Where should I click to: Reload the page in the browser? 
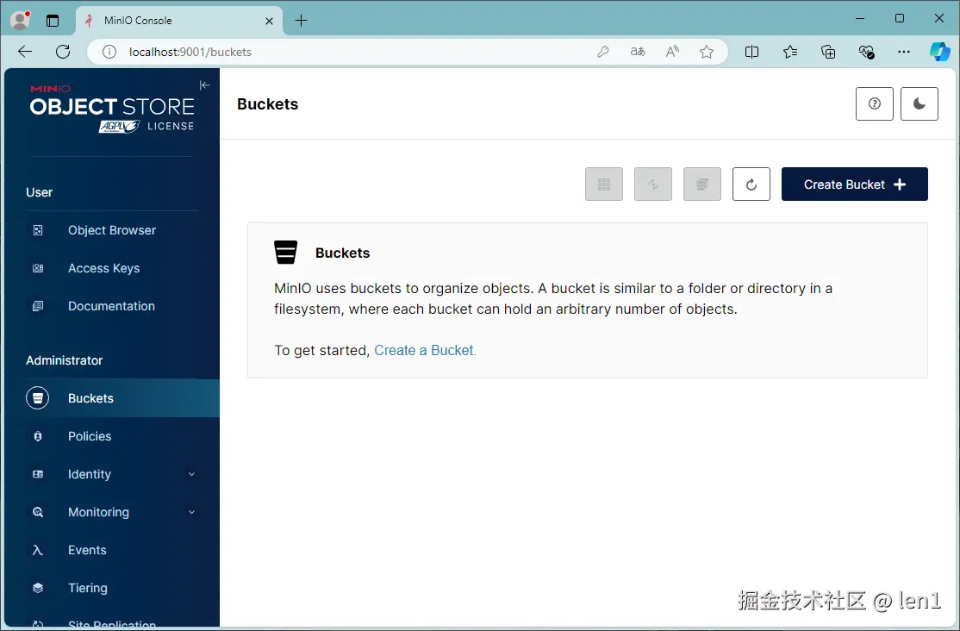pos(62,52)
